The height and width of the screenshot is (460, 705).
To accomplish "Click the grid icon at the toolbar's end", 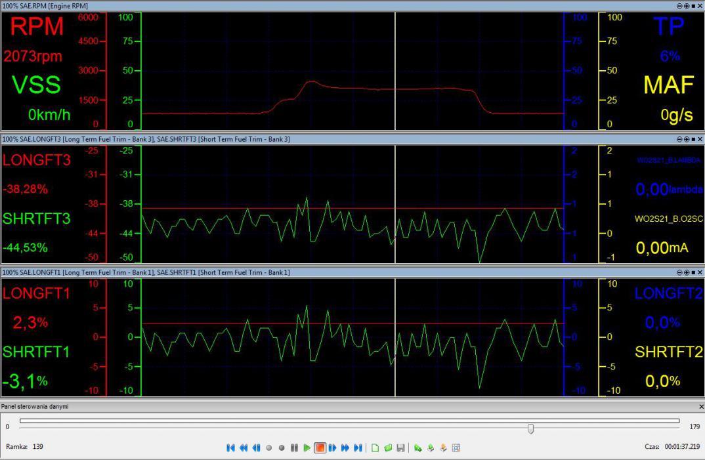I will 456,448.
